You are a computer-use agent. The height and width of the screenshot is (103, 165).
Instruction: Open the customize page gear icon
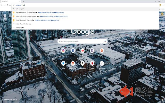click(x=162, y=100)
